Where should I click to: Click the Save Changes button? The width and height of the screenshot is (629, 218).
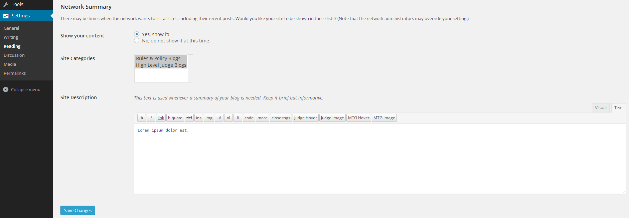(x=78, y=210)
